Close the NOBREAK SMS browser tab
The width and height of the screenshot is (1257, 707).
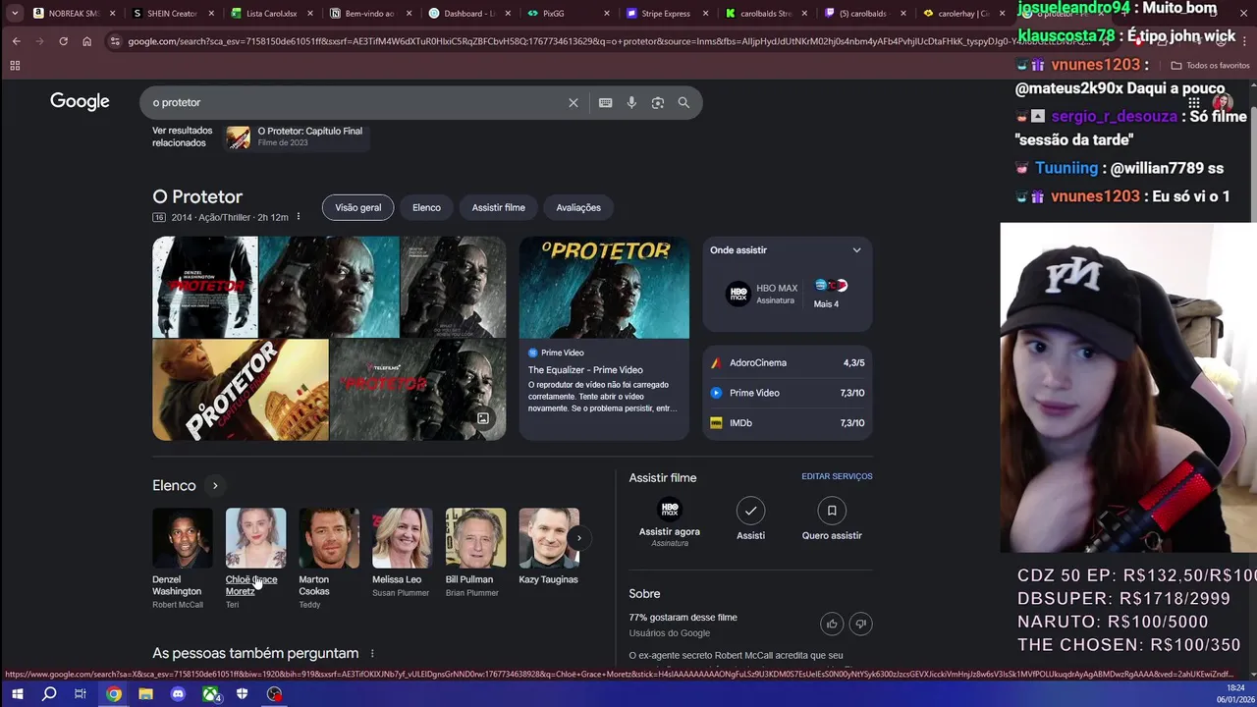[112, 14]
